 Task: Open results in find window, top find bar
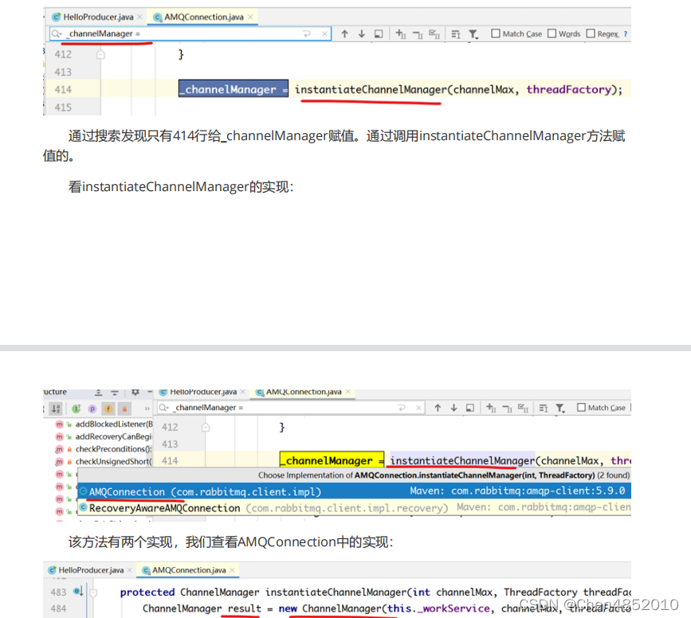[378, 34]
